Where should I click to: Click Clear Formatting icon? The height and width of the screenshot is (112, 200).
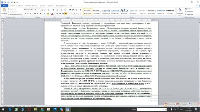[53, 10]
